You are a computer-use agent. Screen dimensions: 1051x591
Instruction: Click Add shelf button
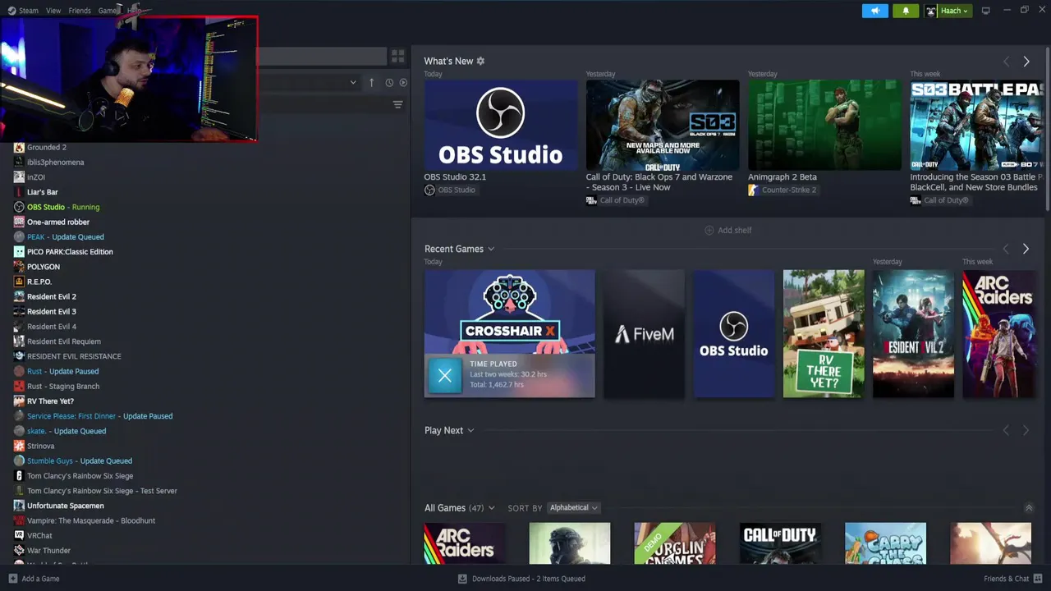coord(728,231)
